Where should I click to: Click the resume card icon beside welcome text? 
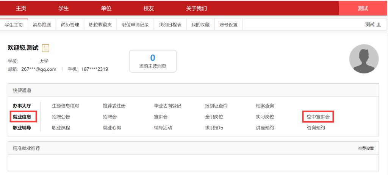click(x=45, y=48)
